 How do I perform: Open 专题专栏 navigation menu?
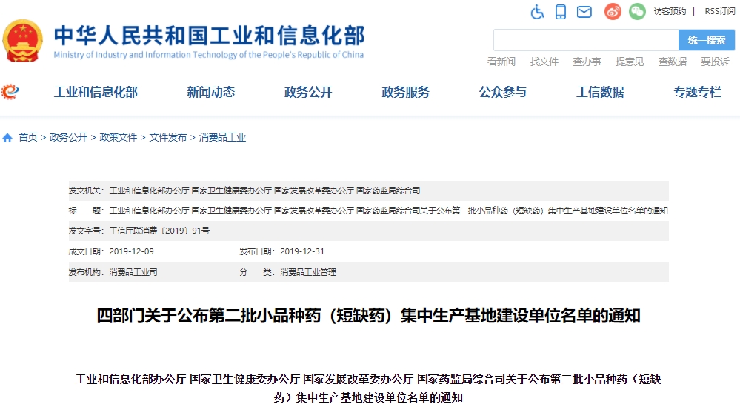point(697,92)
